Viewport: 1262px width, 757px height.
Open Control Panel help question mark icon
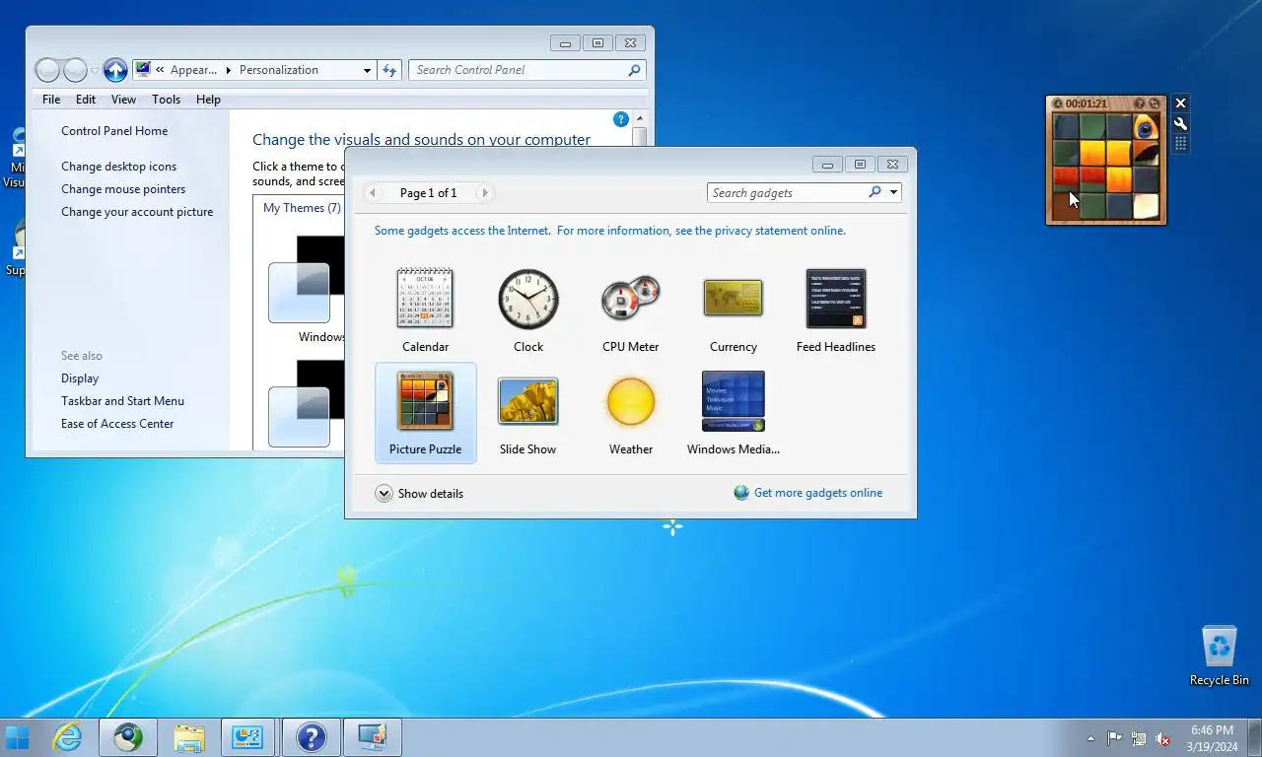[621, 119]
